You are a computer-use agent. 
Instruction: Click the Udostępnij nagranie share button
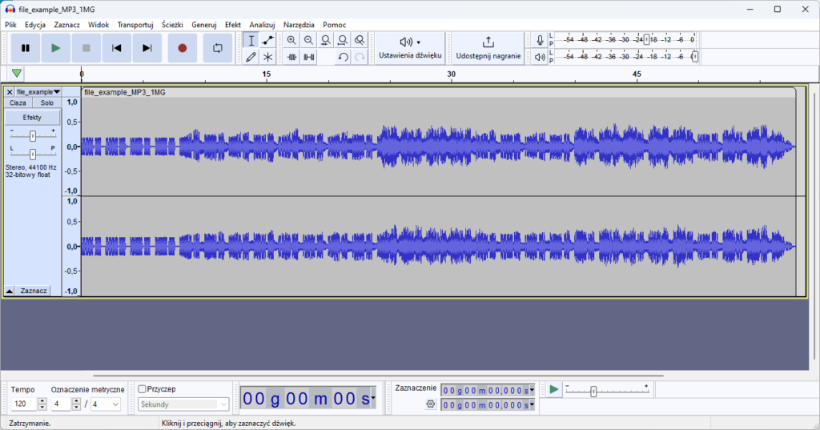click(488, 48)
